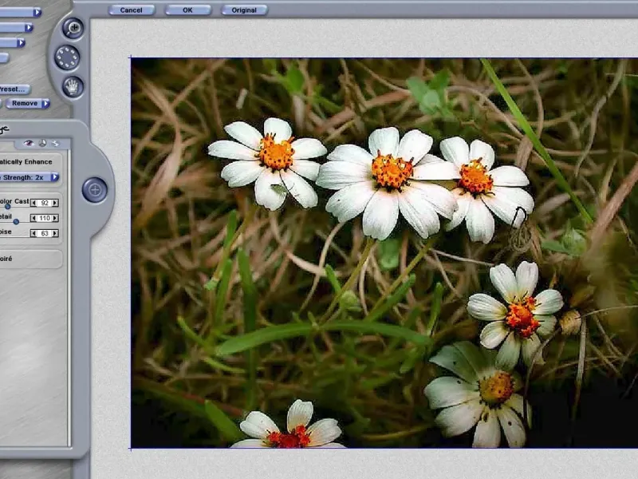
Task: Increase the Detail value
Action: click(x=55, y=218)
